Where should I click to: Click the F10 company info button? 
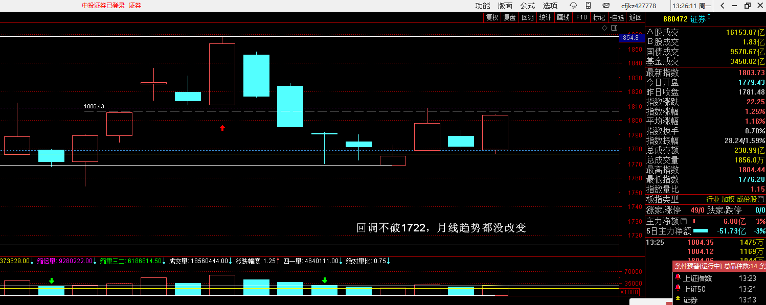tap(581, 17)
